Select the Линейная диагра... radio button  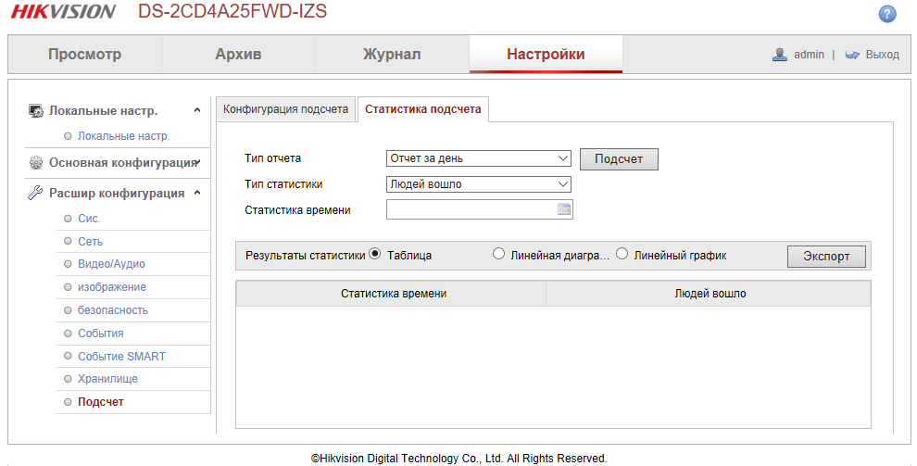(x=498, y=254)
